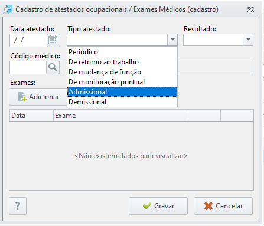
Task: Expand the Resultado dropdown arrow
Action: pyautogui.click(x=248, y=40)
